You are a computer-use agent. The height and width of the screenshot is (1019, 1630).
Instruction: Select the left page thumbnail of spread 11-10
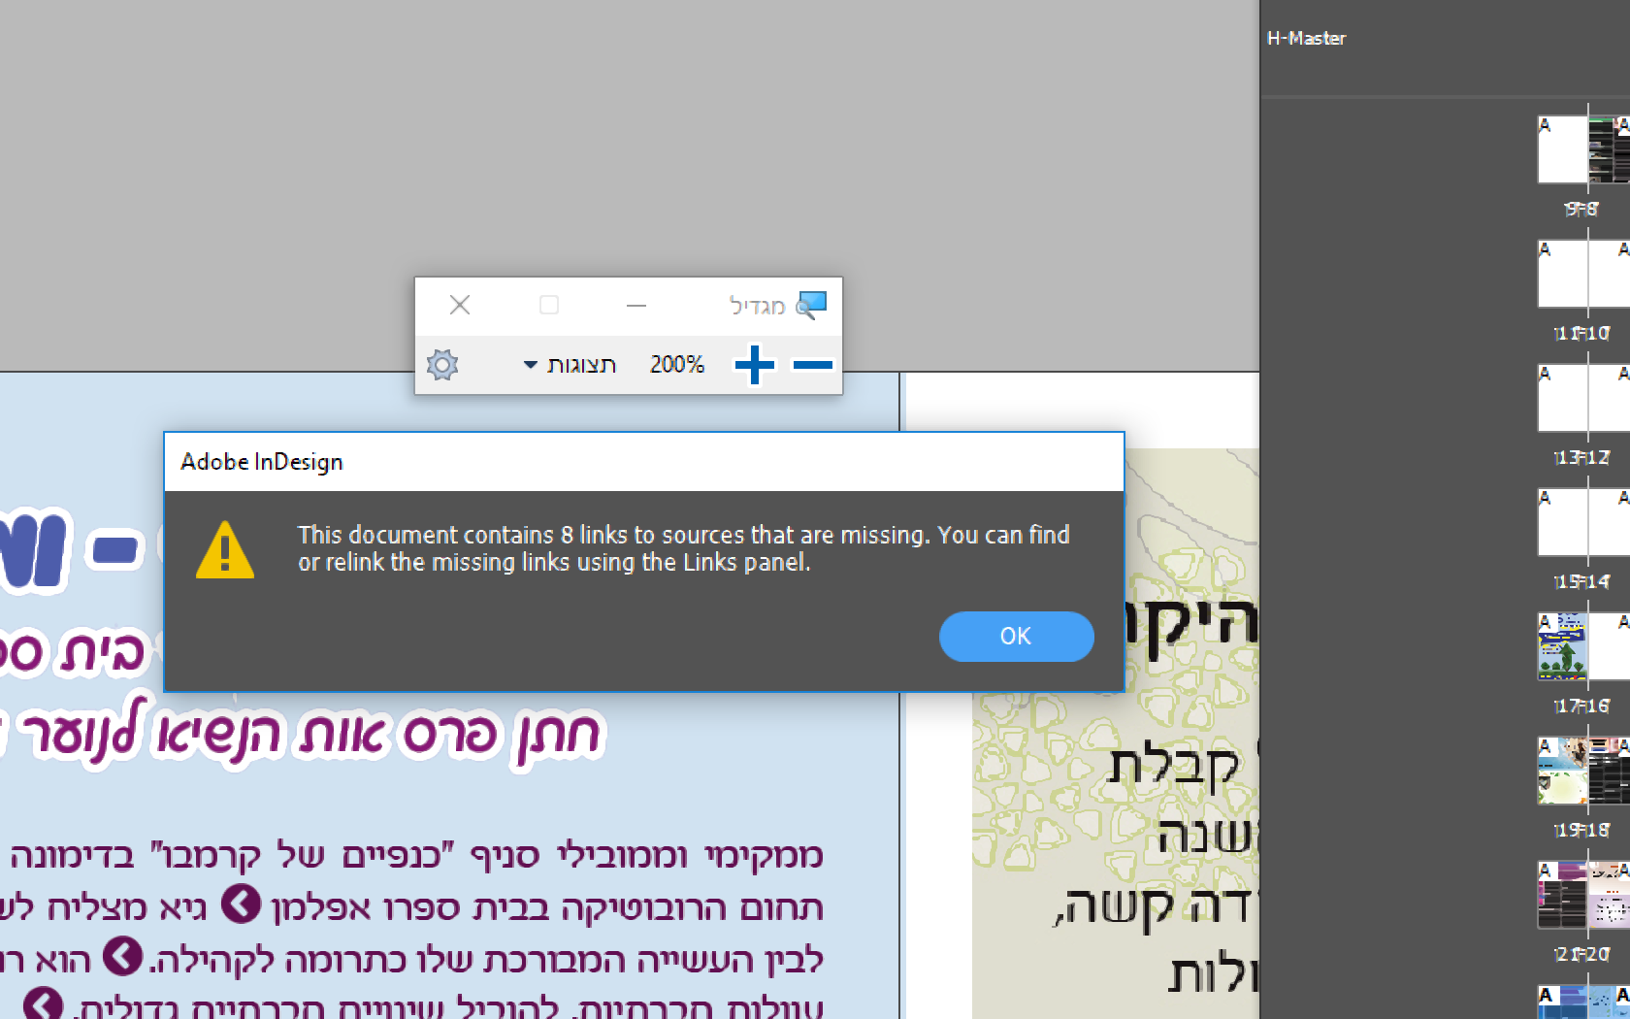click(1562, 274)
